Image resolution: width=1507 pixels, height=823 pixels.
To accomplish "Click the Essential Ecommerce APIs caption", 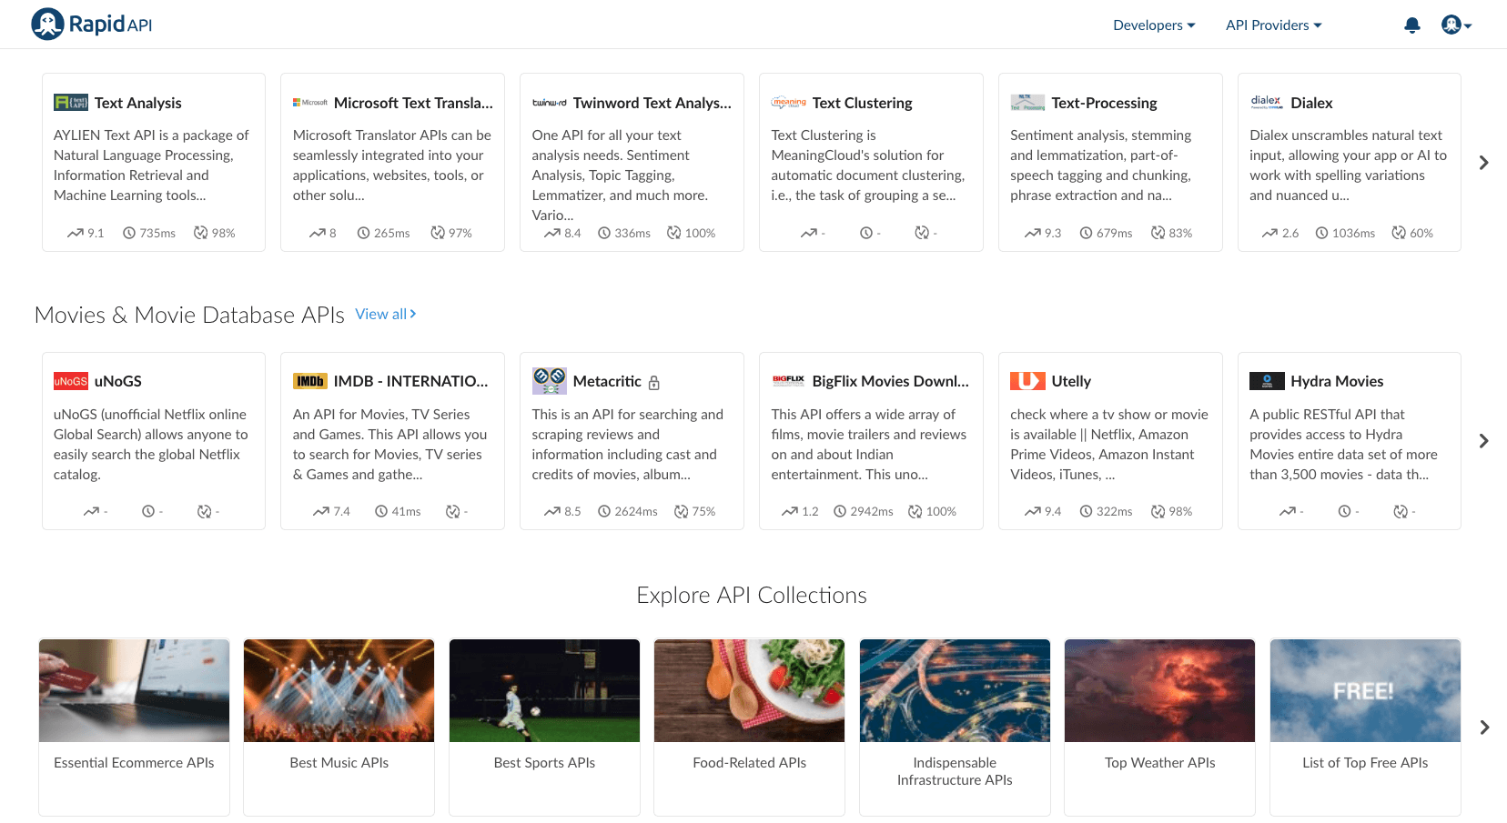I will coord(134,763).
